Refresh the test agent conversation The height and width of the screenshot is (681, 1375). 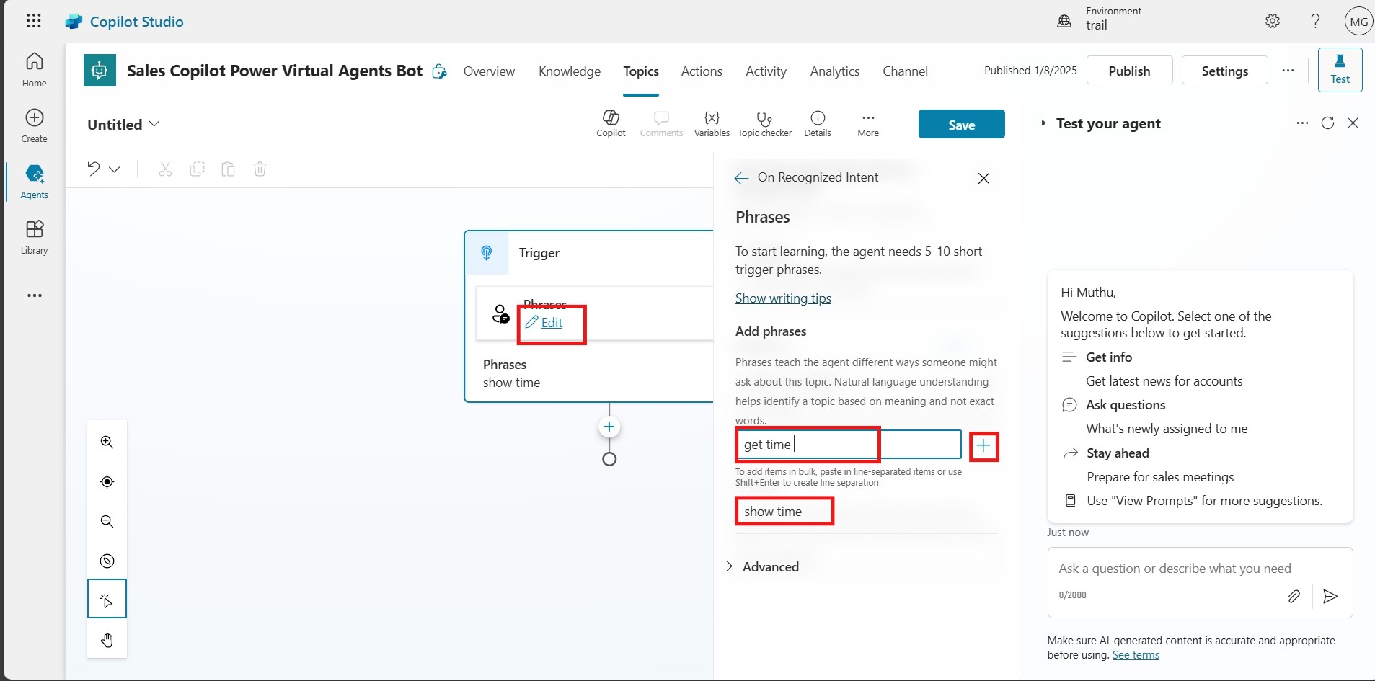click(1327, 123)
